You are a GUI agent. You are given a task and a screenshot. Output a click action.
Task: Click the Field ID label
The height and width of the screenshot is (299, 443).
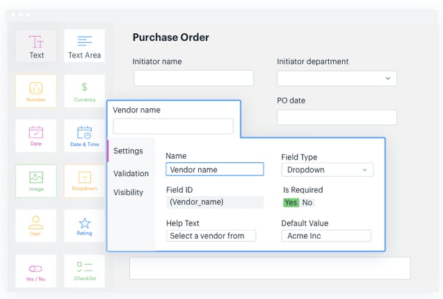[x=179, y=190]
